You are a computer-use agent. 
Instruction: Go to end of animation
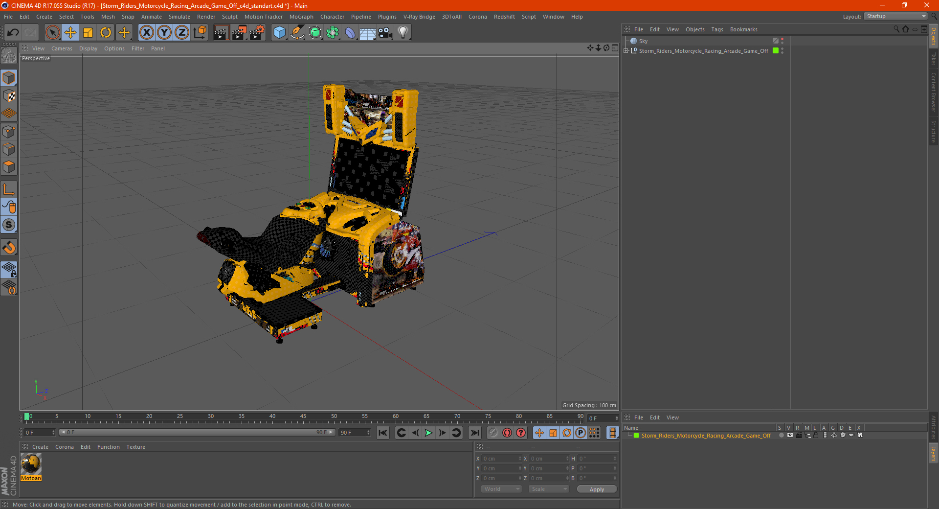474,433
